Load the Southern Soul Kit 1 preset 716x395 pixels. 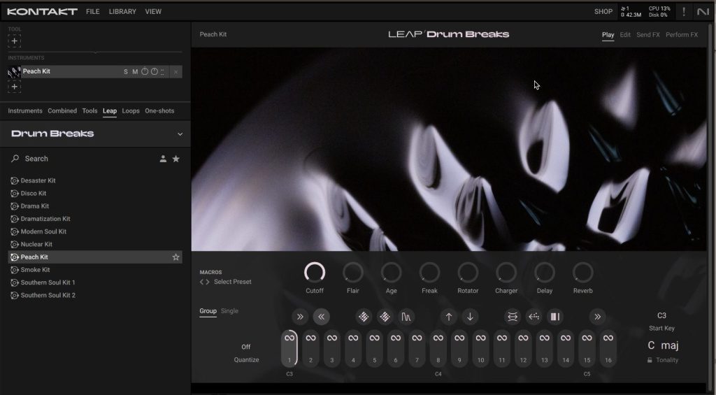(48, 282)
